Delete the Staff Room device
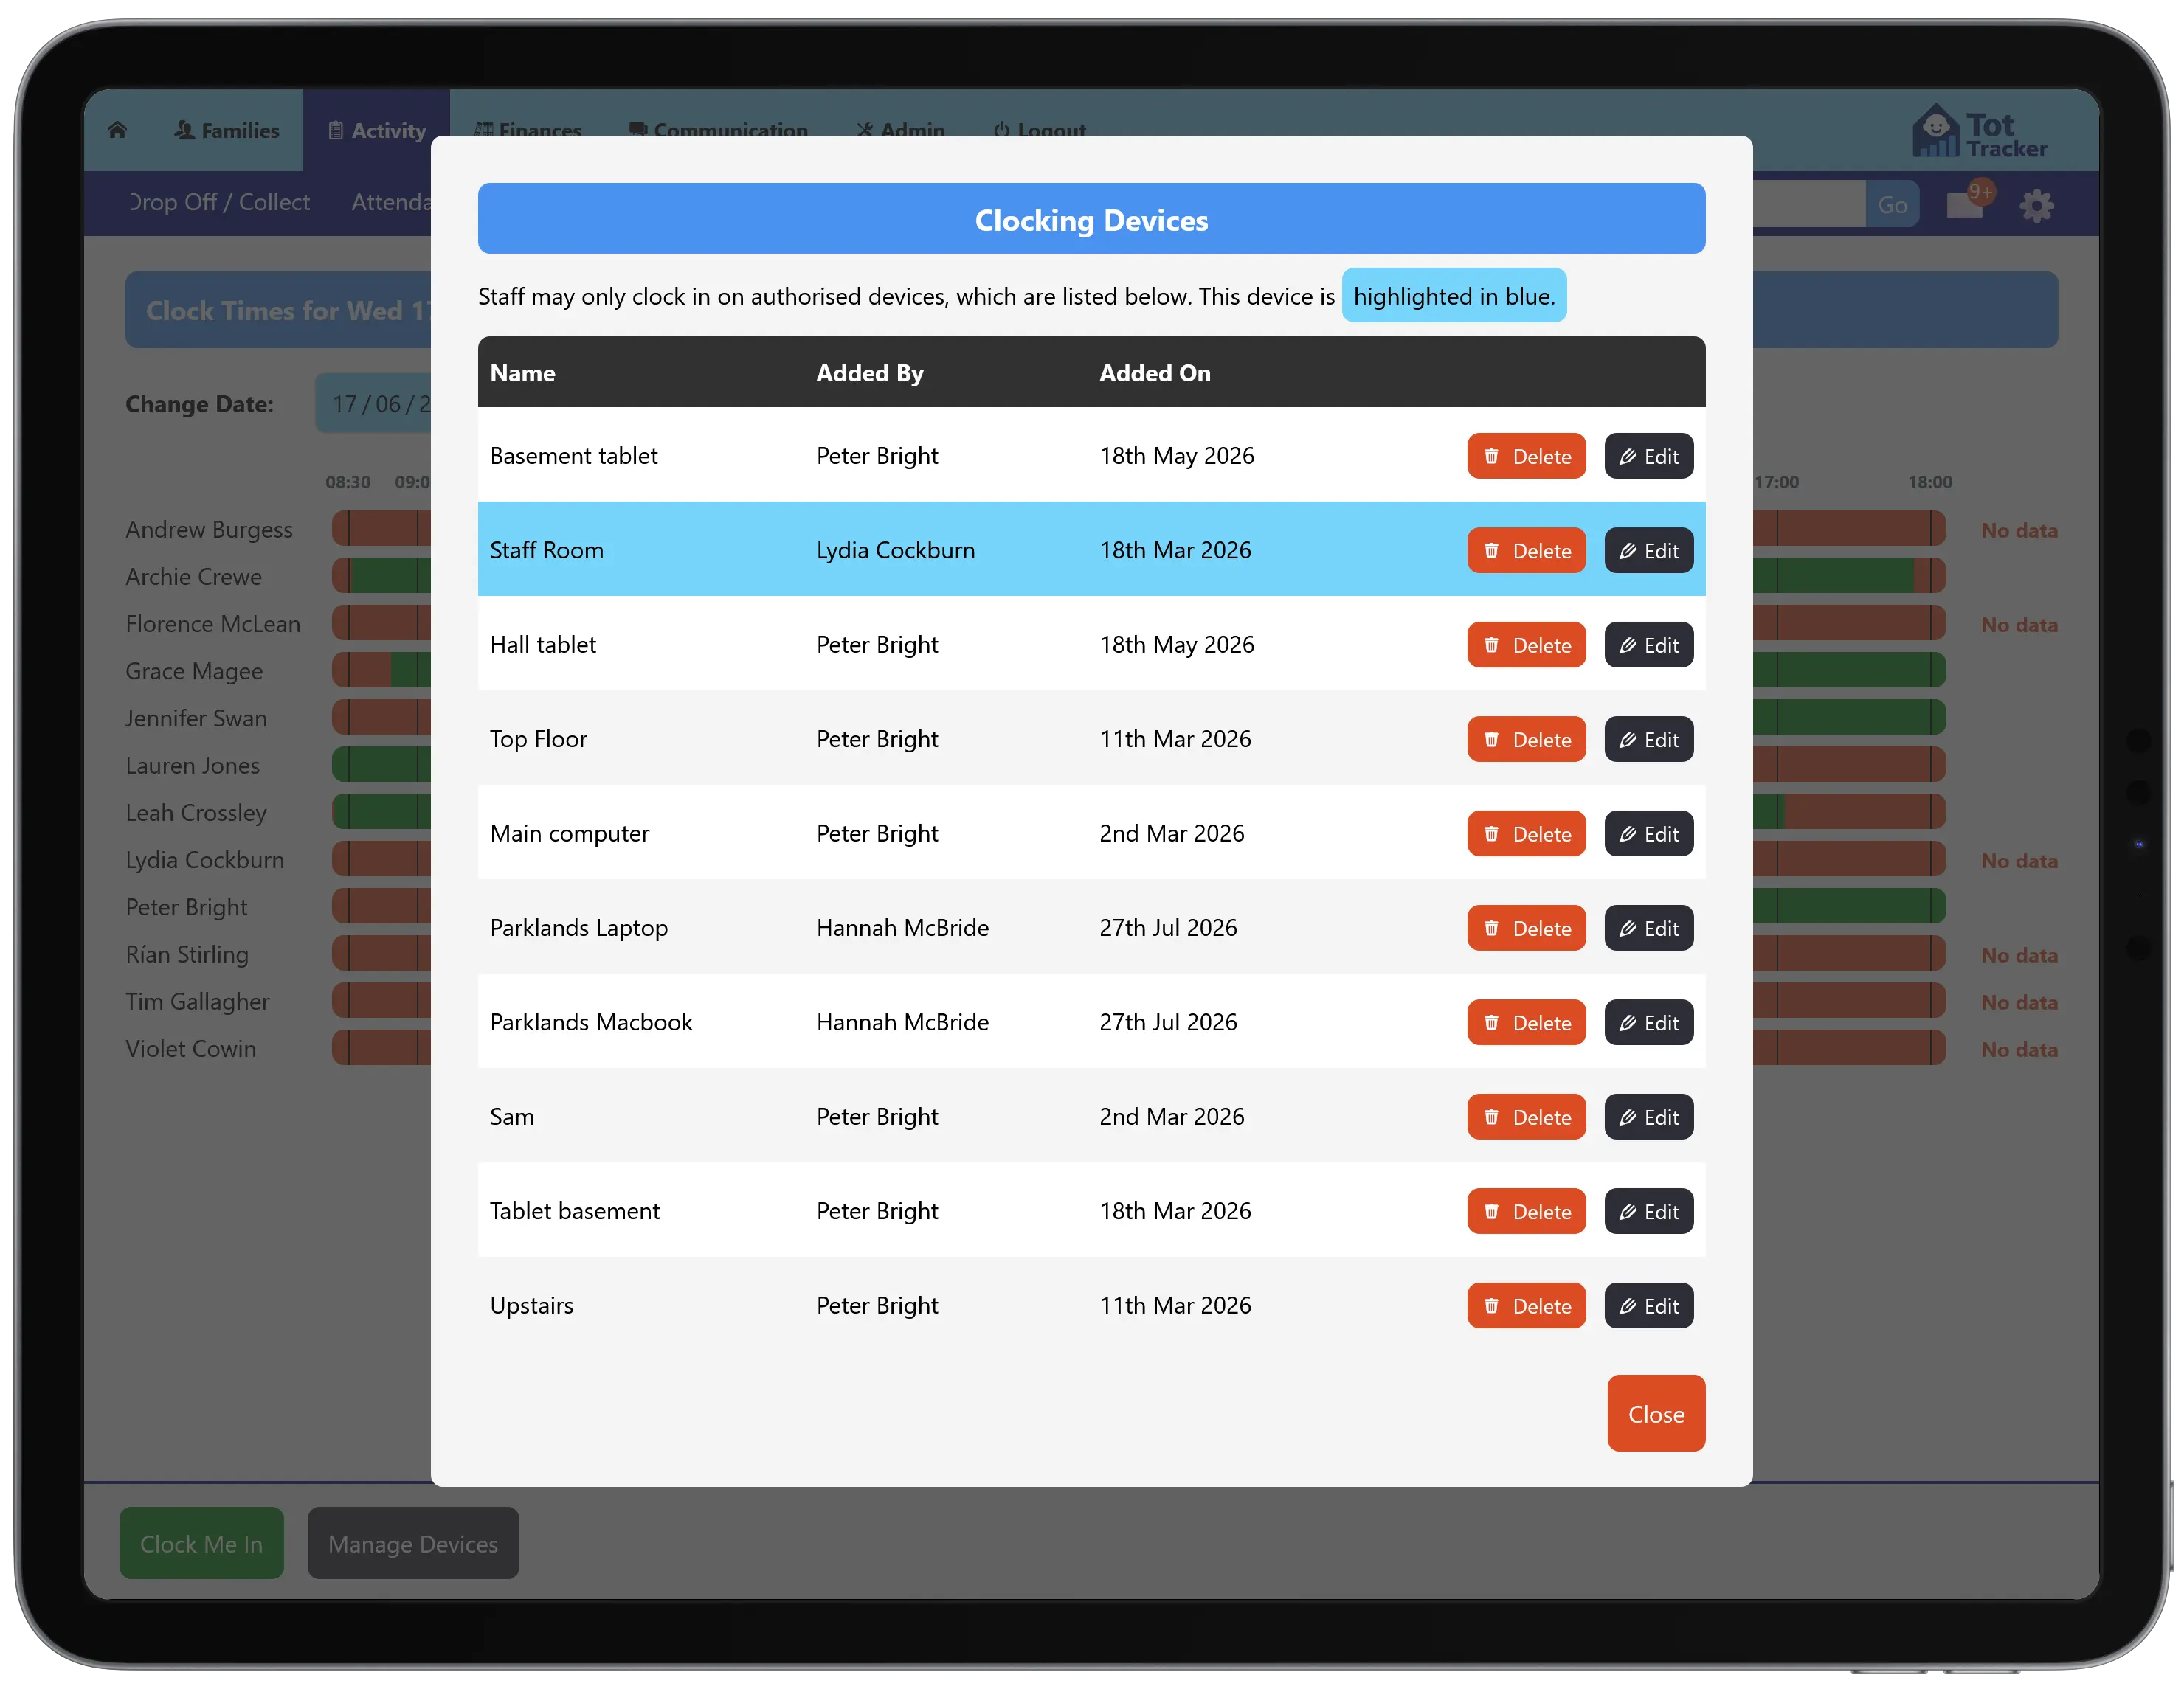 pos(1526,551)
